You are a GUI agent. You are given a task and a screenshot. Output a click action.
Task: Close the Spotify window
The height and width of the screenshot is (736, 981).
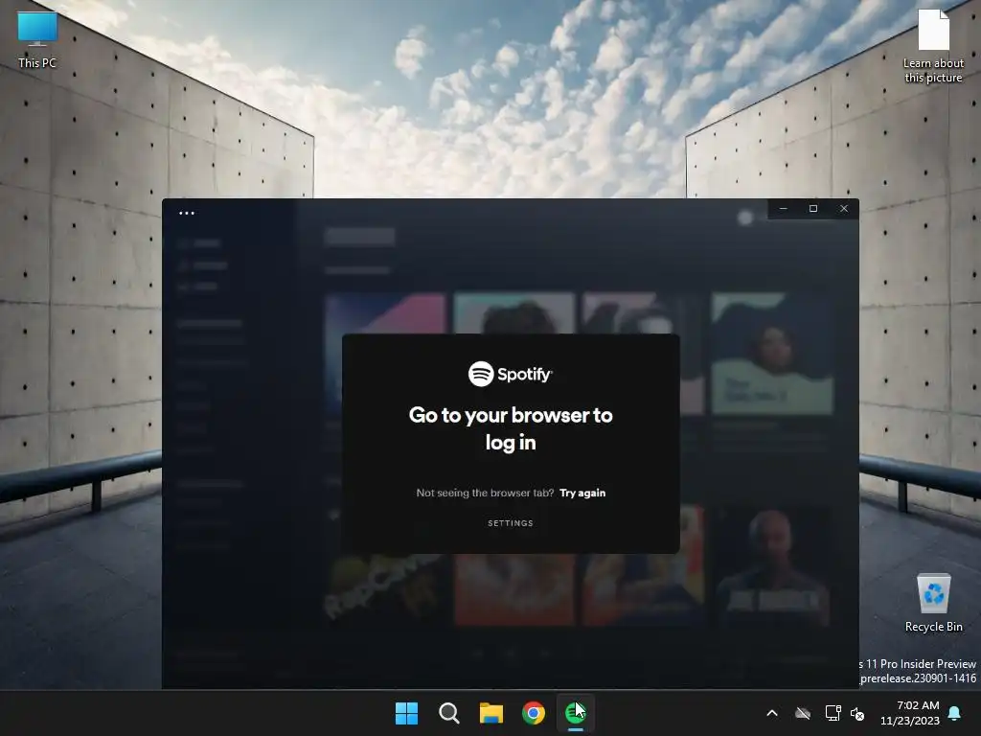844,208
